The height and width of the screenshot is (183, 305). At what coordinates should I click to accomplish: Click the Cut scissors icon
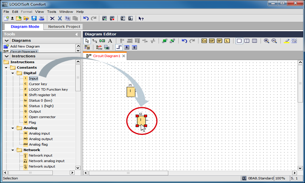(60, 19)
